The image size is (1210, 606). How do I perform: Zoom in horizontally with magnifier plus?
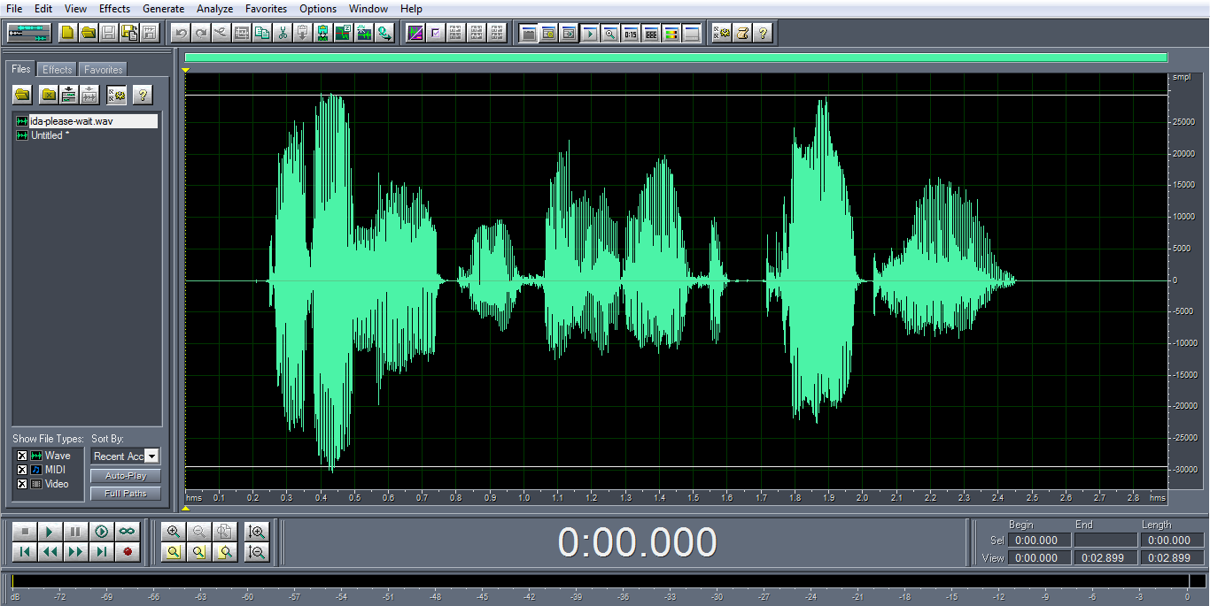coord(174,532)
